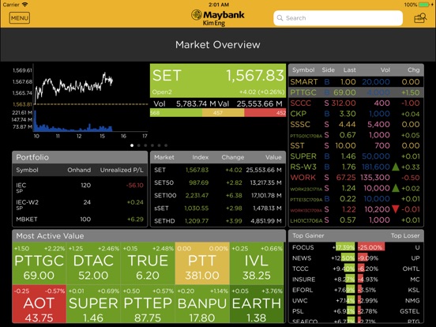Tap the green up arrow on RS-W3 row
Image resolution: width=436 pixels, height=327 pixels.
[396, 167]
